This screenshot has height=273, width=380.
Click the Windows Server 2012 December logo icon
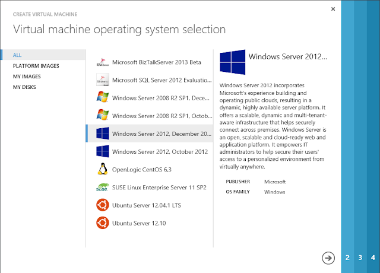103,134
